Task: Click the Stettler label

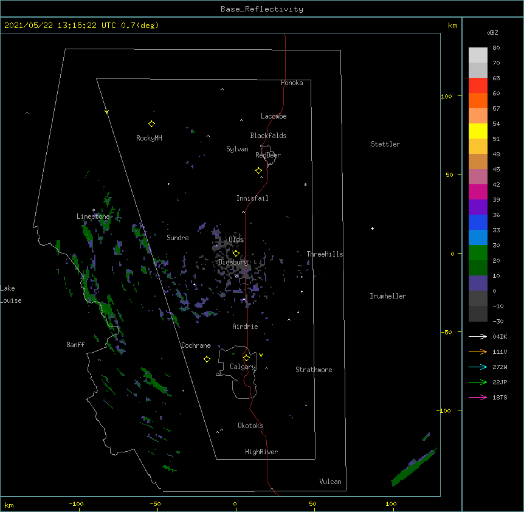Action: [x=385, y=144]
